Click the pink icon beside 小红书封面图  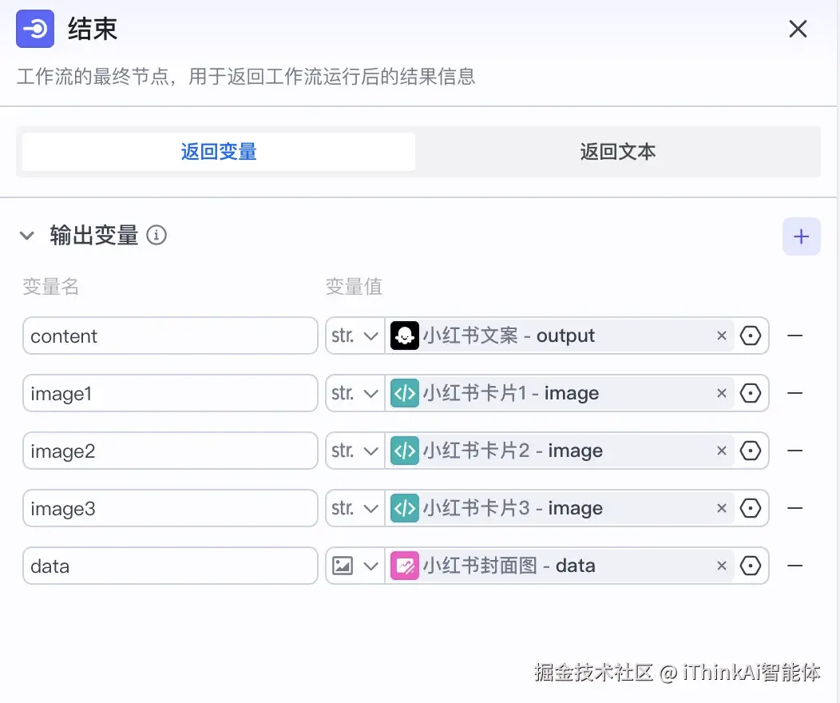(405, 566)
